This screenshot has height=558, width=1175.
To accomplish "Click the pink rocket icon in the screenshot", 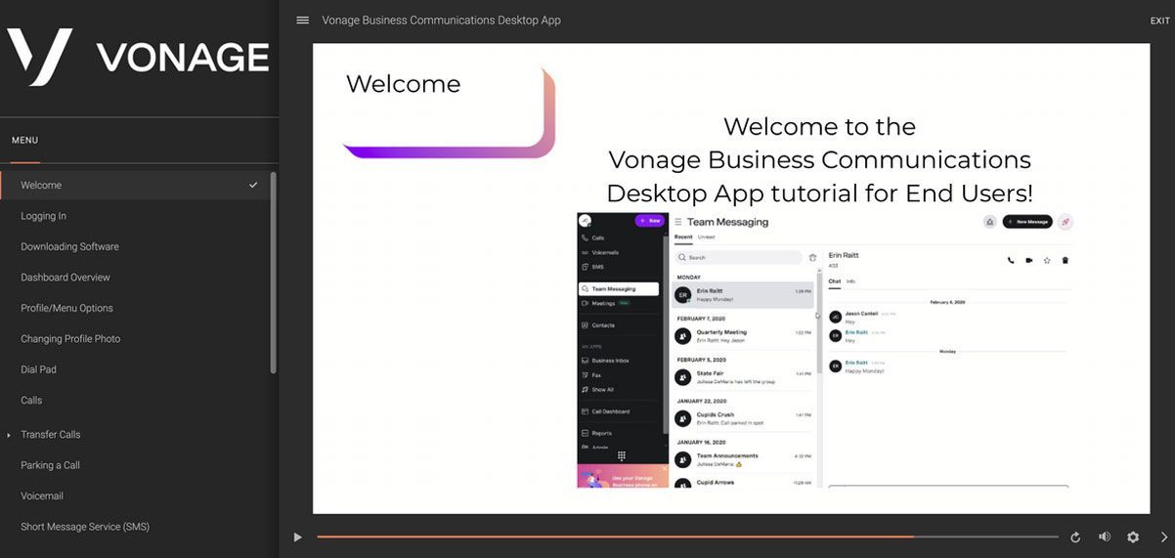I will 1066,222.
